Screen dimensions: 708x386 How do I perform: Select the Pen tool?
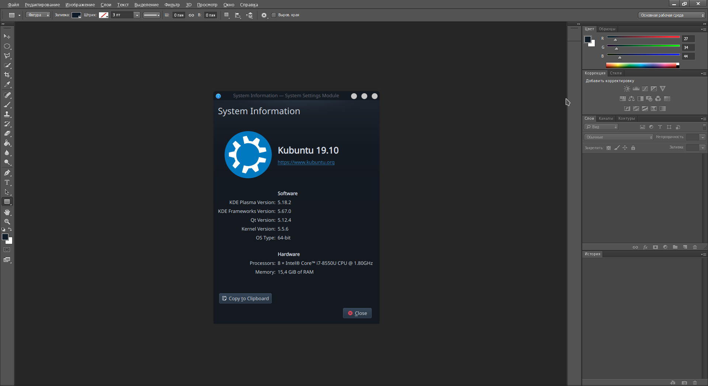7,173
